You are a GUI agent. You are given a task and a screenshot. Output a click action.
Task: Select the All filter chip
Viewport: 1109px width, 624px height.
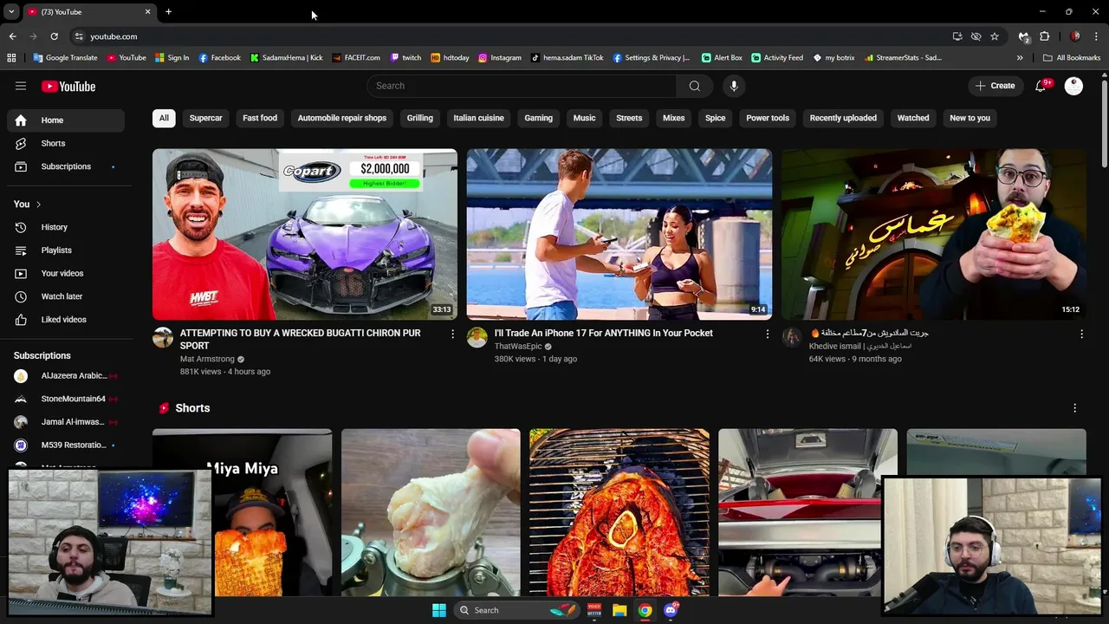pyautogui.click(x=164, y=118)
